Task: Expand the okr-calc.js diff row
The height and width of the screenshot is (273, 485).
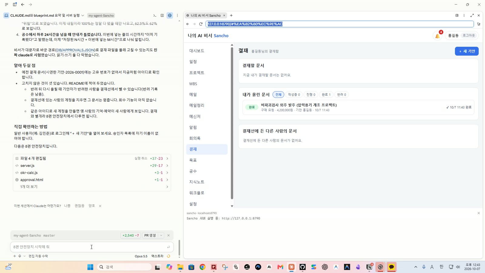Action: click(x=92, y=173)
